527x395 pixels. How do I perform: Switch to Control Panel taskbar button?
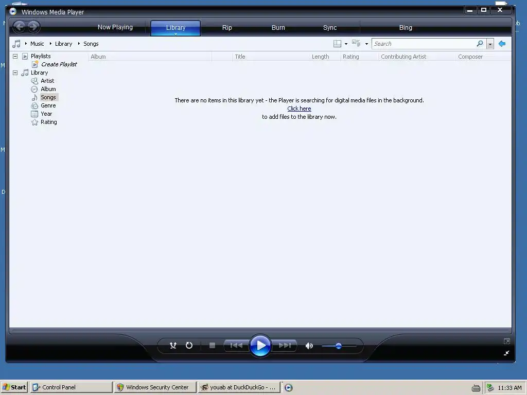click(x=71, y=387)
